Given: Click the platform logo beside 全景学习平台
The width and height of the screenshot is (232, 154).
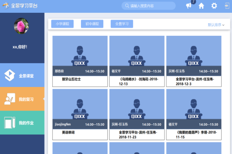Looking at the screenshot, I should [x=6, y=6].
